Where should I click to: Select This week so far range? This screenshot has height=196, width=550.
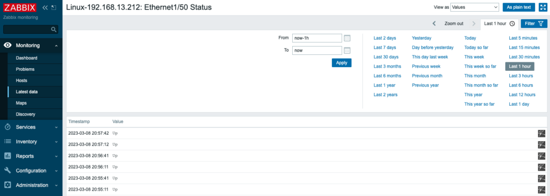(x=480, y=66)
